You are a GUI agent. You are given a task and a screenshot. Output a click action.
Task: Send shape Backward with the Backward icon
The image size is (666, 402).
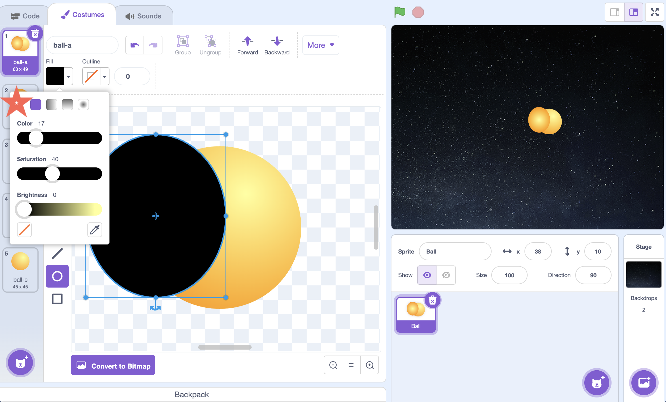(277, 45)
